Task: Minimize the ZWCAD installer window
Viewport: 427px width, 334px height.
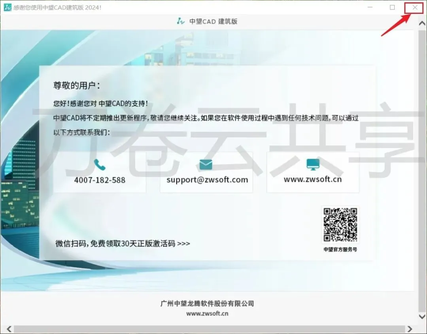Action: pos(370,8)
